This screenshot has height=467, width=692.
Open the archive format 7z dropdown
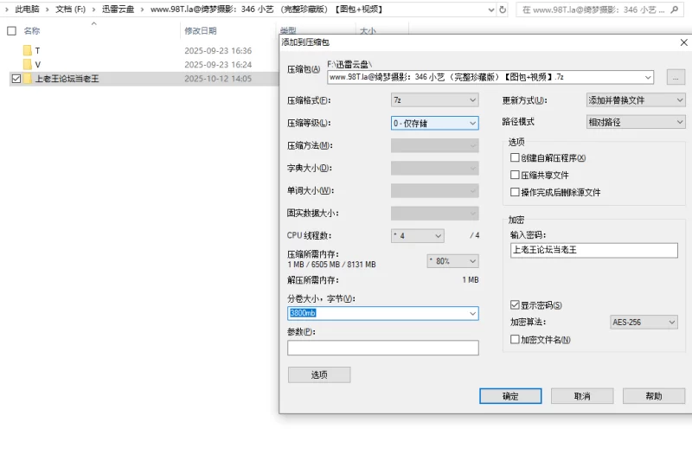(x=434, y=100)
